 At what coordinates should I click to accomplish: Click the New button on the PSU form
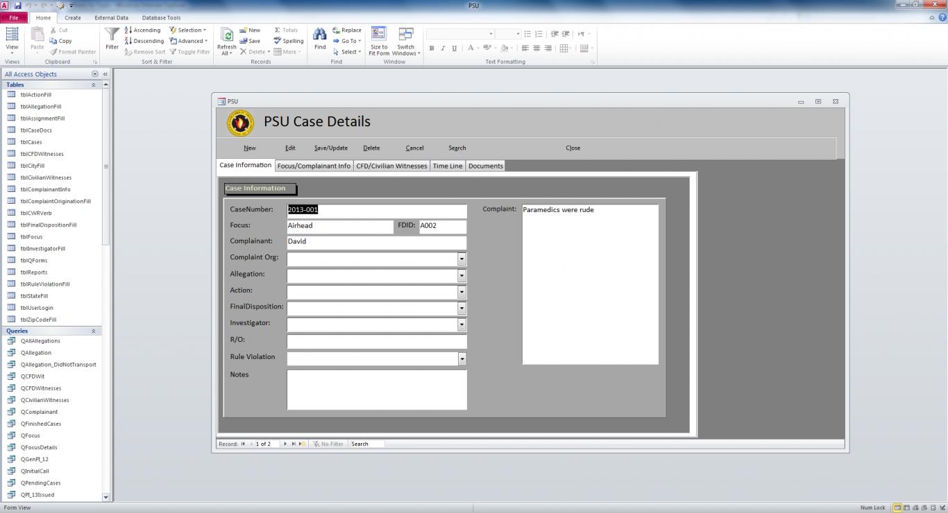(x=250, y=148)
